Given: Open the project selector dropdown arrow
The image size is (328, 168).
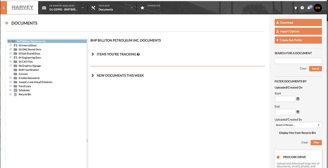Looking at the screenshot, I should click(83, 8).
